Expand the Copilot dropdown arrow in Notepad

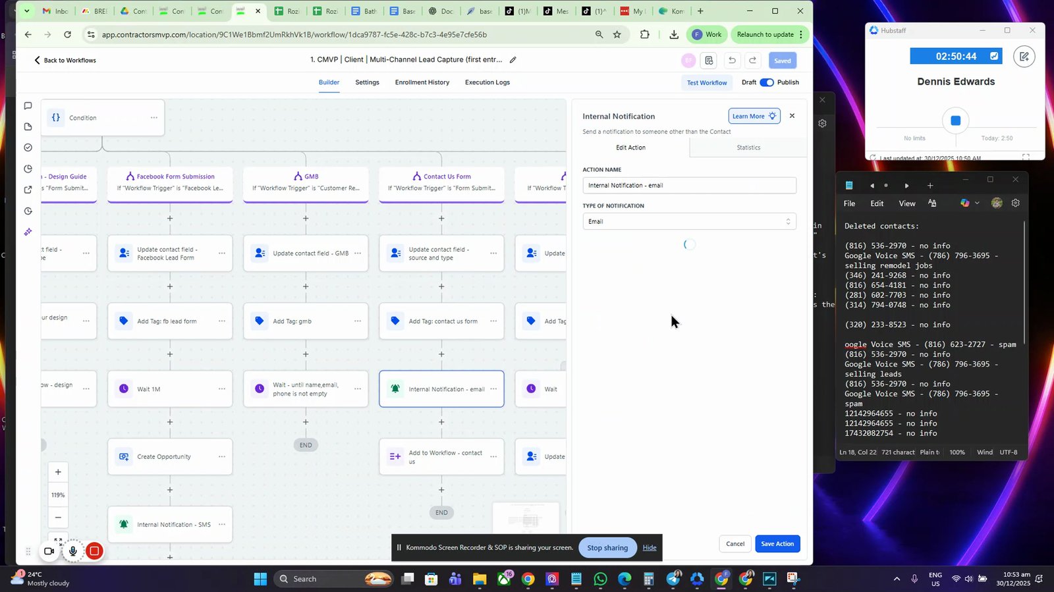(977, 203)
